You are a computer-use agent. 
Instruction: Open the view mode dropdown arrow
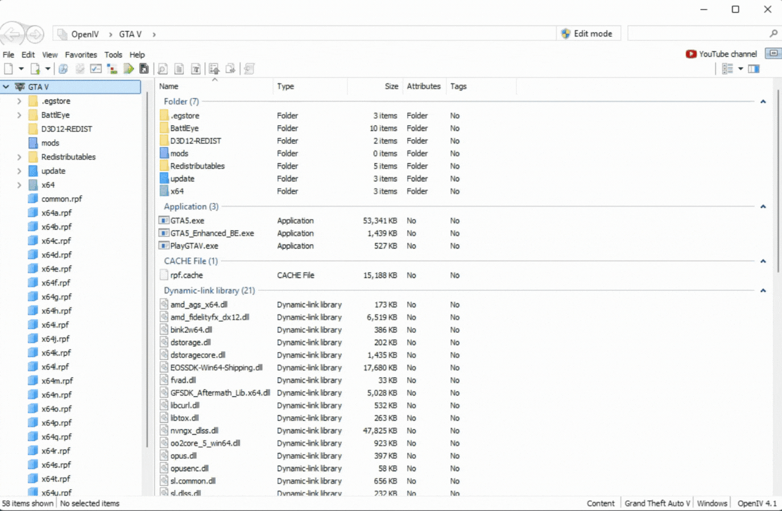click(740, 69)
